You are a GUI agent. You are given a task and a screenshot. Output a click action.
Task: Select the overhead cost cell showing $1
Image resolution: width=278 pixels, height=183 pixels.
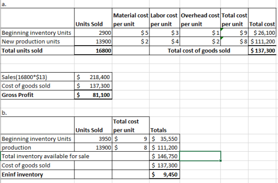200,33
